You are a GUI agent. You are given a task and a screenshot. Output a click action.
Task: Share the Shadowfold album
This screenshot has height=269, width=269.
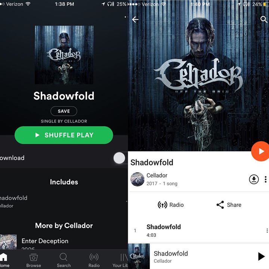tap(229, 205)
